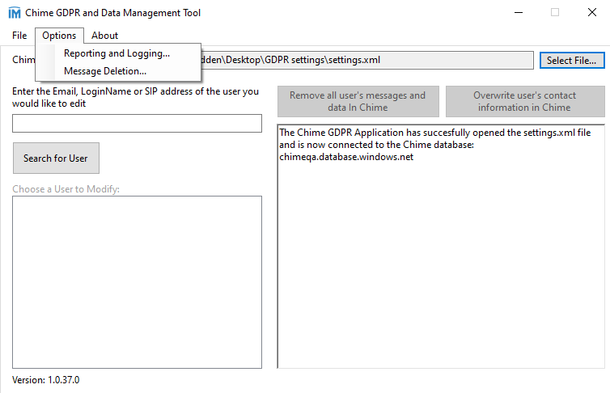610x393 pixels.
Task: Click inside the Choose a User list box
Action: point(137,281)
